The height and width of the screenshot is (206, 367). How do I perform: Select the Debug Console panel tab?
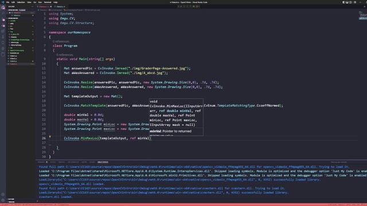point(103,162)
